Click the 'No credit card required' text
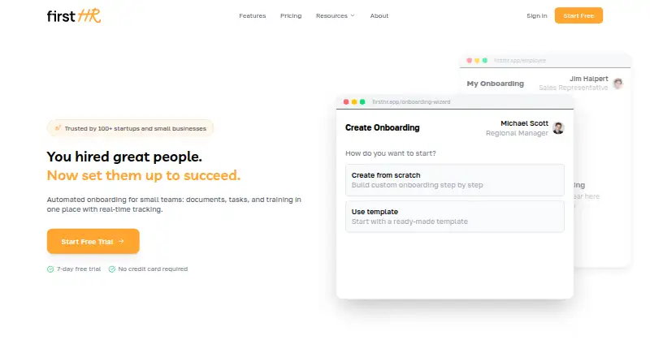 (153, 269)
